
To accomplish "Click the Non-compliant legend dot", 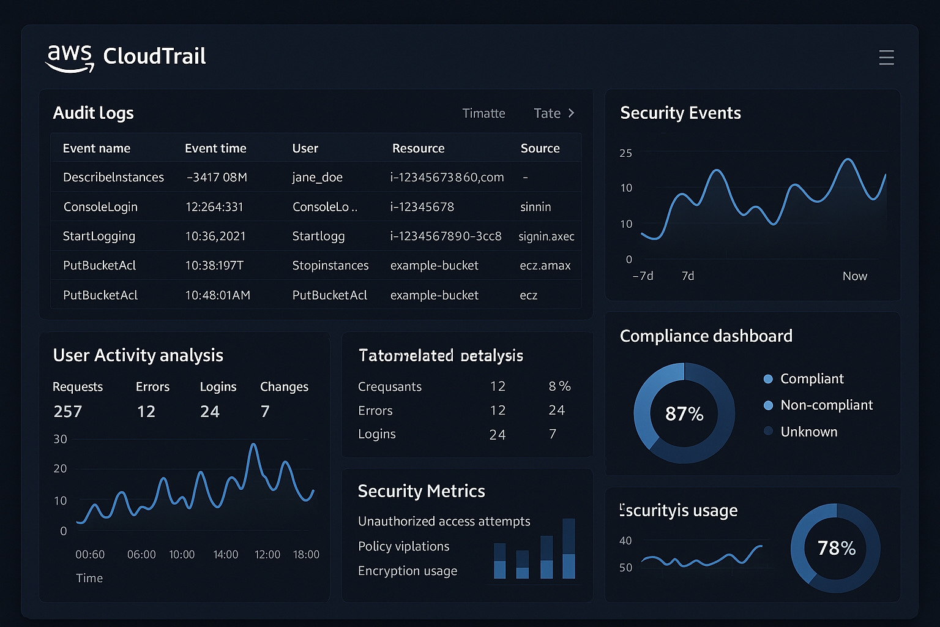I will (768, 405).
